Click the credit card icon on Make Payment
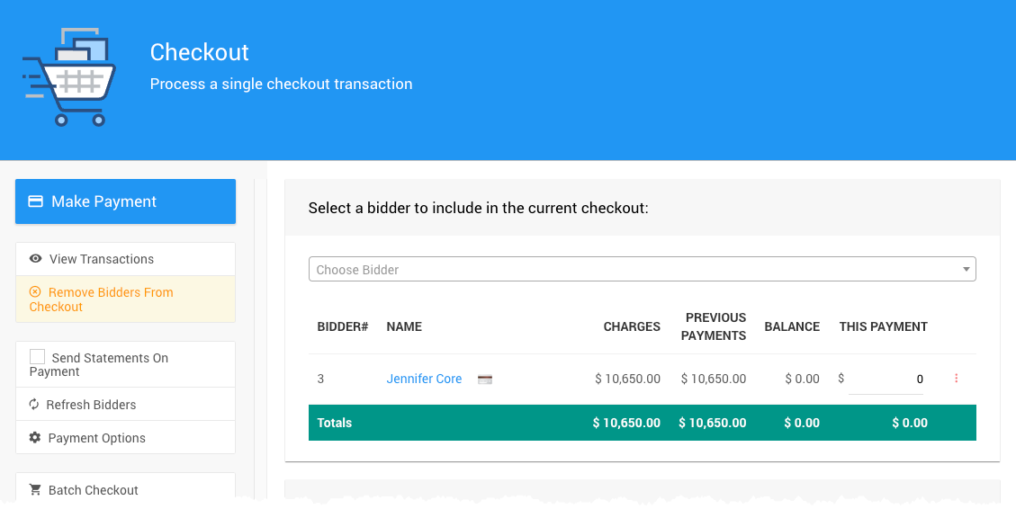 (x=36, y=201)
